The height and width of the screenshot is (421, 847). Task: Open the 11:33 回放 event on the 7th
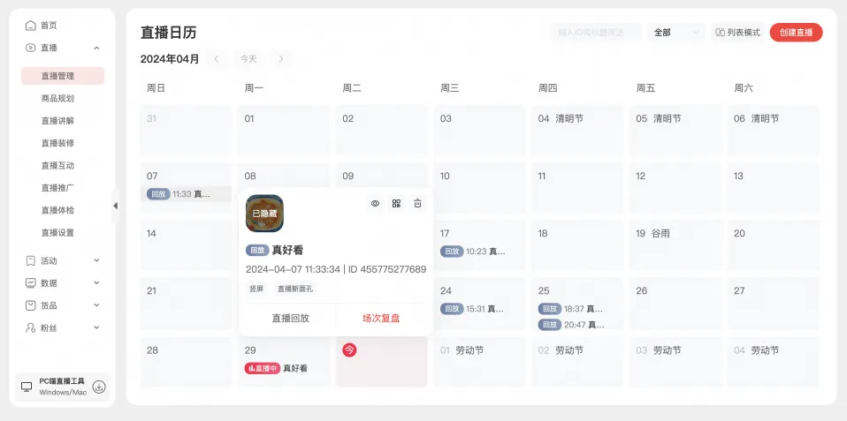tap(186, 194)
